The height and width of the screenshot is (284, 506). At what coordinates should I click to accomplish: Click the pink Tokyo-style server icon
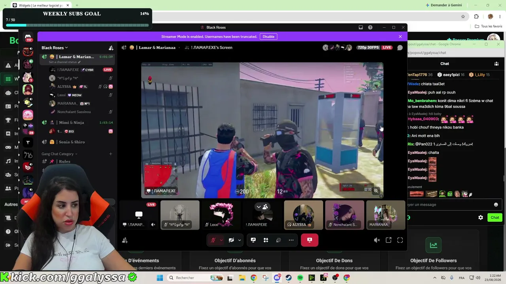click(x=28, y=115)
